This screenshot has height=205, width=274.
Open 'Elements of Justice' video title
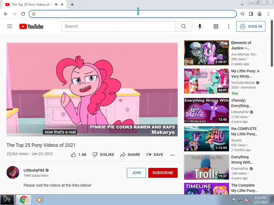click(241, 45)
